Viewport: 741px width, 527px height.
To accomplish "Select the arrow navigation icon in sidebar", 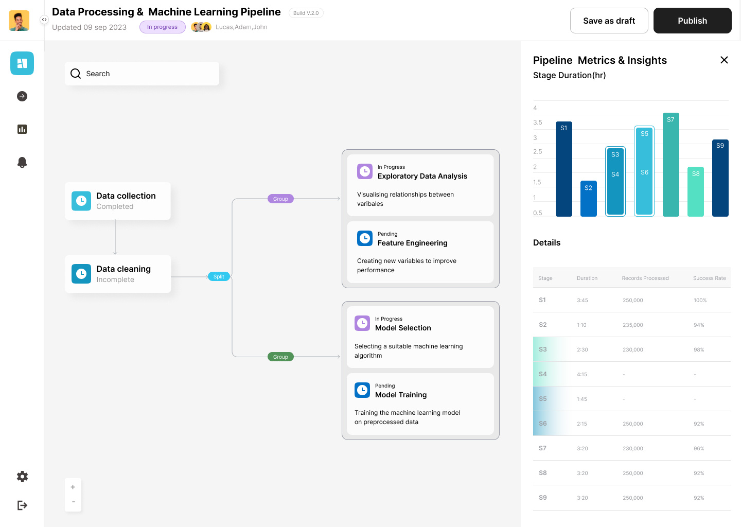I will (22, 96).
